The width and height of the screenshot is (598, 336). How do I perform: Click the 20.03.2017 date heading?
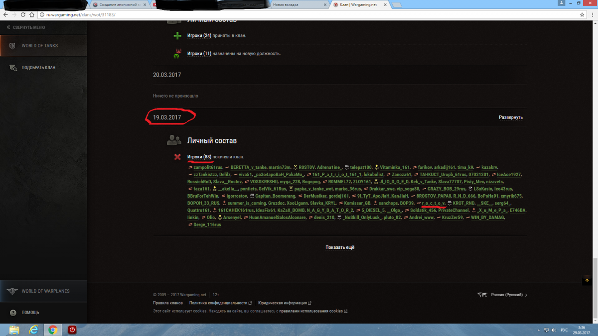167,75
